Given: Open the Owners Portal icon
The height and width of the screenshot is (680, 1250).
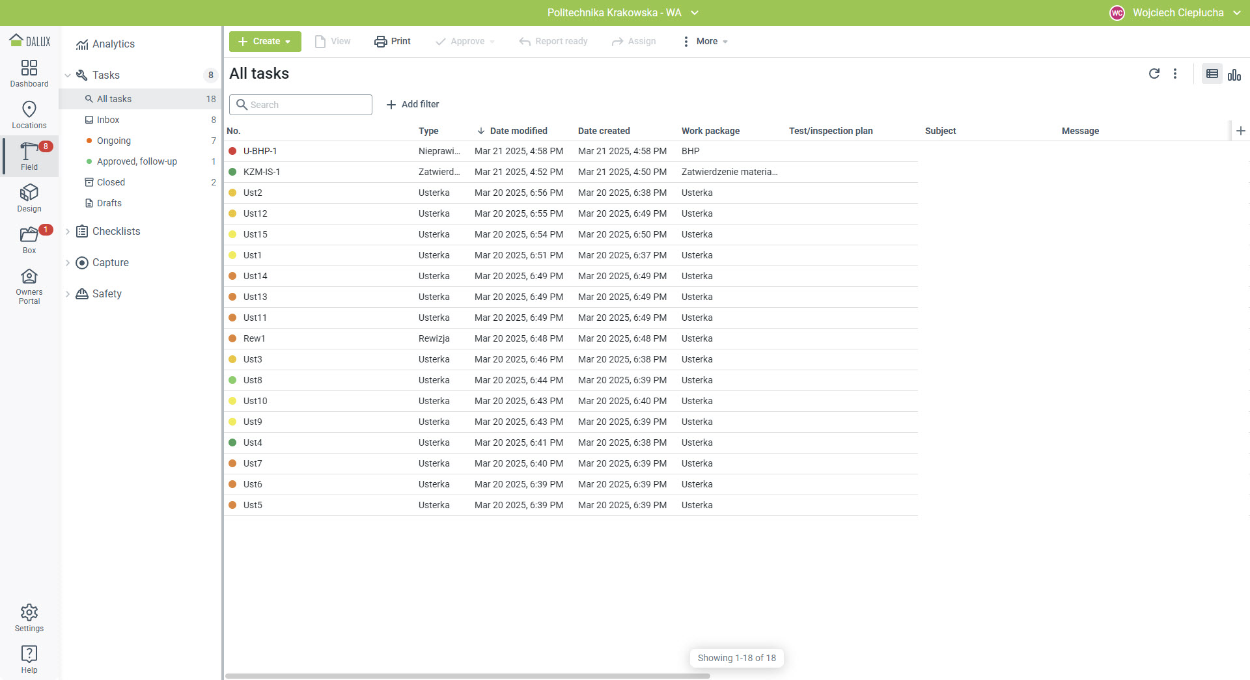Looking at the screenshot, I should 29,286.
